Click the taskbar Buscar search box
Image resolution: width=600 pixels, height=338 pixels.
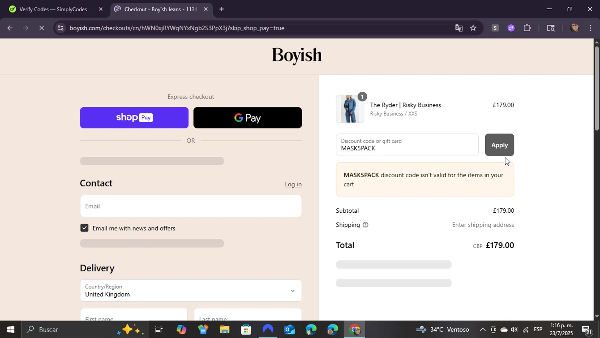pyautogui.click(x=84, y=330)
